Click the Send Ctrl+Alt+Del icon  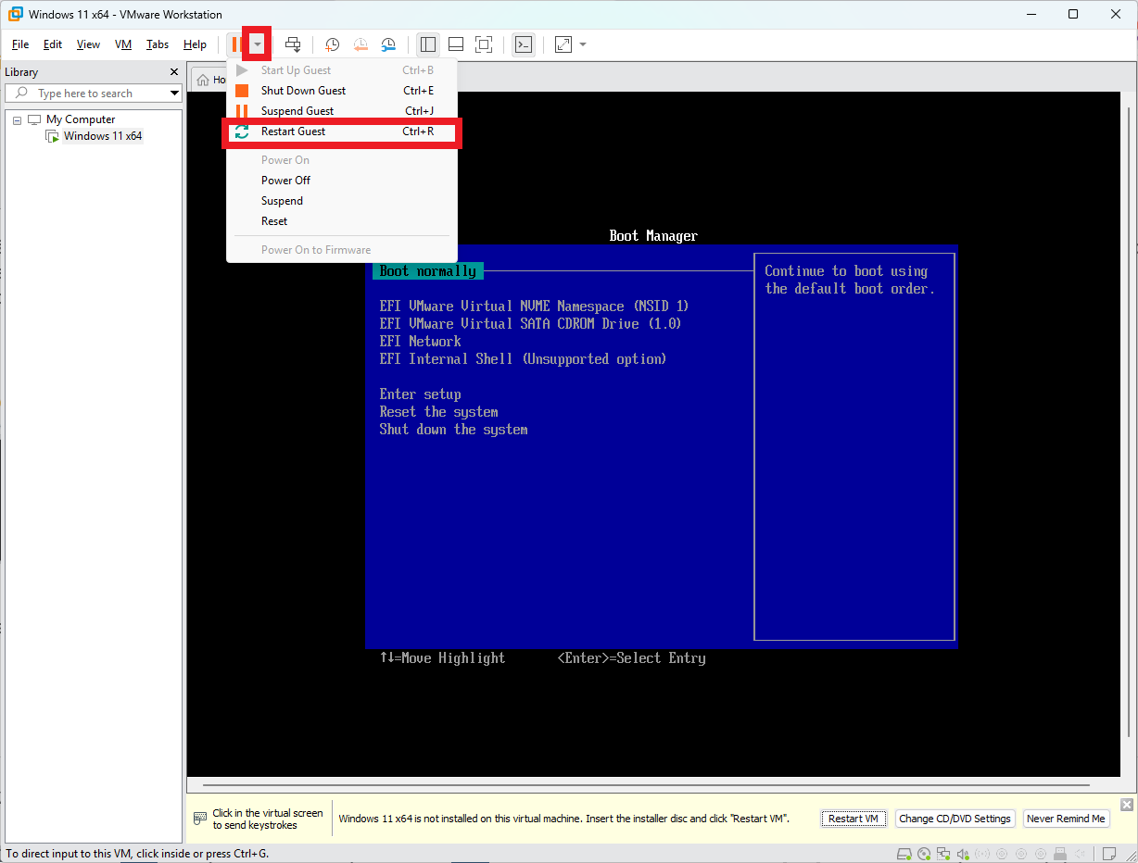[292, 44]
